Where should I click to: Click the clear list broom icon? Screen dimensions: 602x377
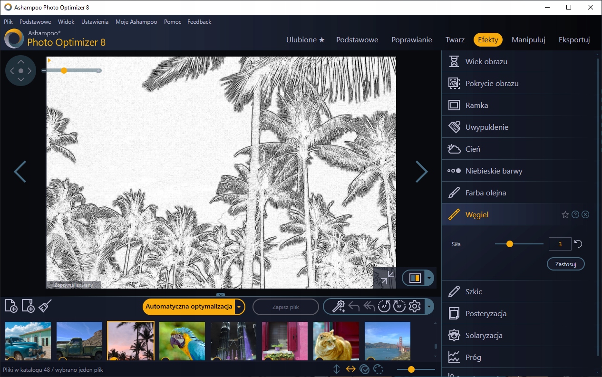point(45,306)
